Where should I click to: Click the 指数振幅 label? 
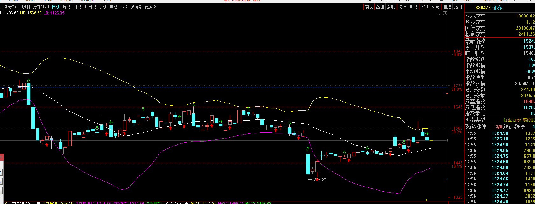pos(475,83)
